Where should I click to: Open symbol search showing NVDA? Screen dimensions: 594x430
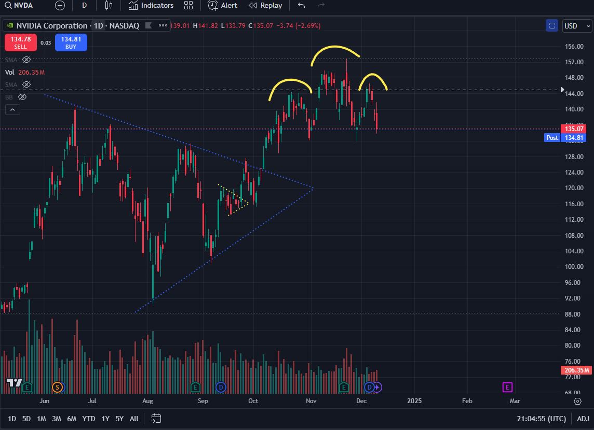(19, 5)
